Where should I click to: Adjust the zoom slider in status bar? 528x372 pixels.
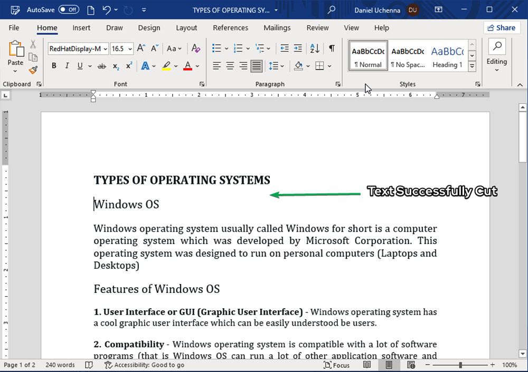click(460, 365)
